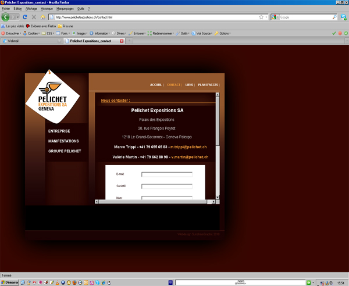This screenshot has width=349, height=286.
Task: Expand the Désactiver dropdown in developer toolbar
Action: pyautogui.click(x=11, y=33)
